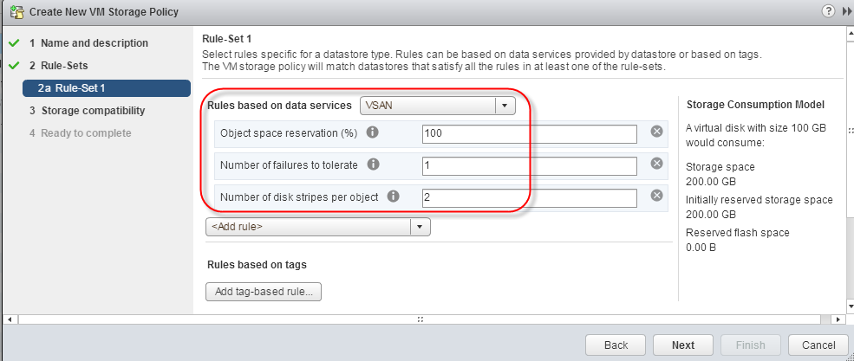Click the Add rule dropdown arrow
This screenshot has height=361, width=854.
click(x=420, y=227)
